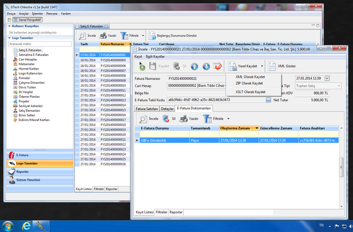The height and width of the screenshot is (232, 353).
Task: Click the blue down arrow next record icon
Action: (x=206, y=66)
